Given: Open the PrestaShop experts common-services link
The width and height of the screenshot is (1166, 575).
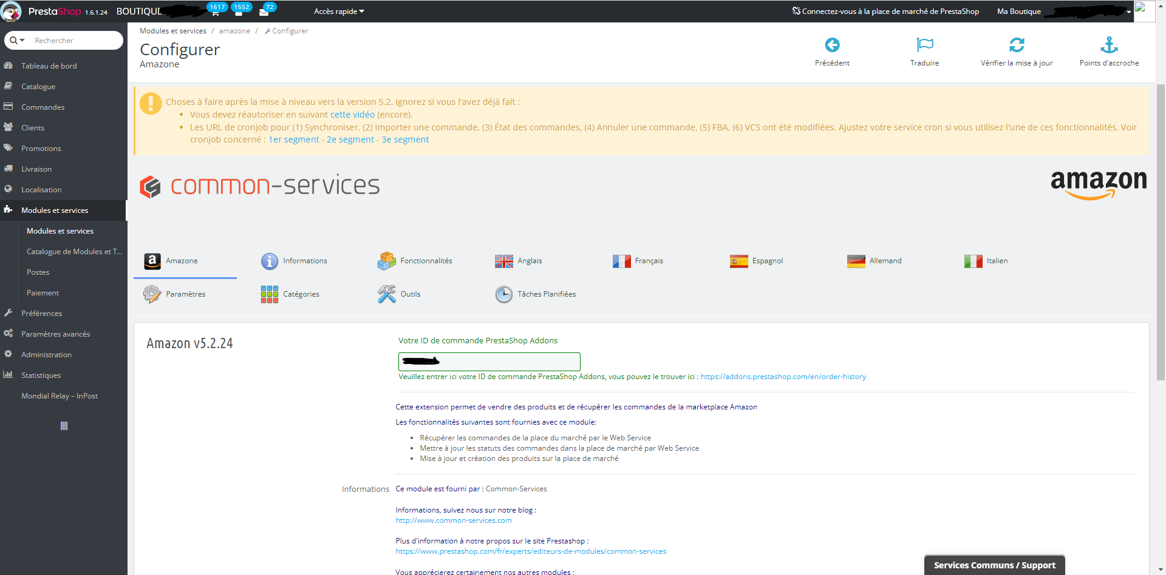Looking at the screenshot, I should (x=531, y=551).
